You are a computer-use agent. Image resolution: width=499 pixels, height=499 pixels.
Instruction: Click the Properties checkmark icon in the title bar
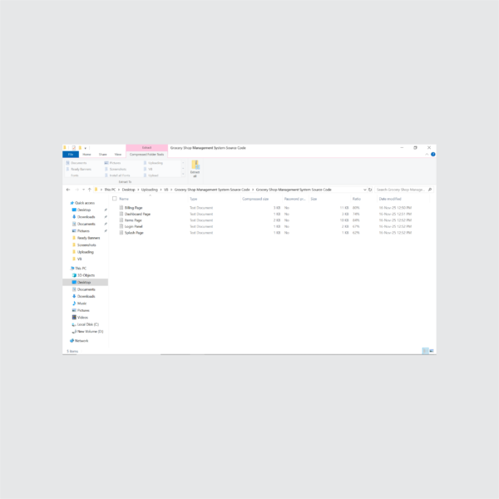pyautogui.click(x=74, y=148)
